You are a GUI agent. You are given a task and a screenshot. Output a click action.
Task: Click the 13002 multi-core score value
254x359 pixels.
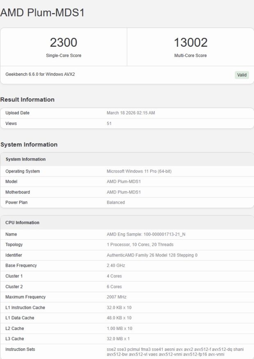[x=190, y=43]
